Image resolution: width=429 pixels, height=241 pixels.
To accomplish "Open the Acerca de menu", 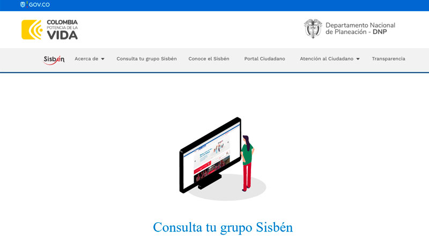I will [86, 59].
